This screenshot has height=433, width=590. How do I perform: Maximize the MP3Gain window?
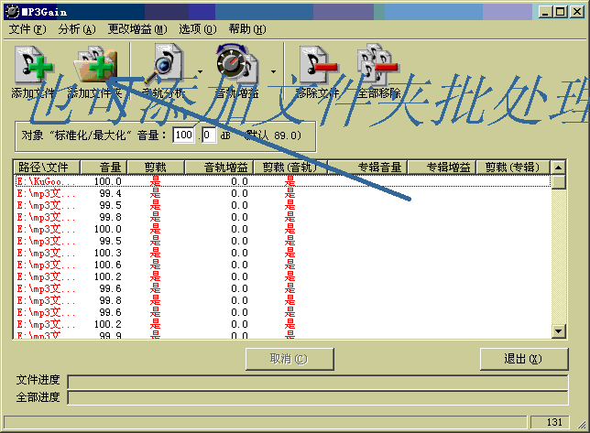point(560,12)
